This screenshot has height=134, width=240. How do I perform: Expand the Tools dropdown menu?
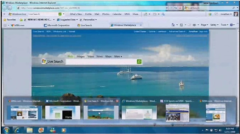point(224,25)
